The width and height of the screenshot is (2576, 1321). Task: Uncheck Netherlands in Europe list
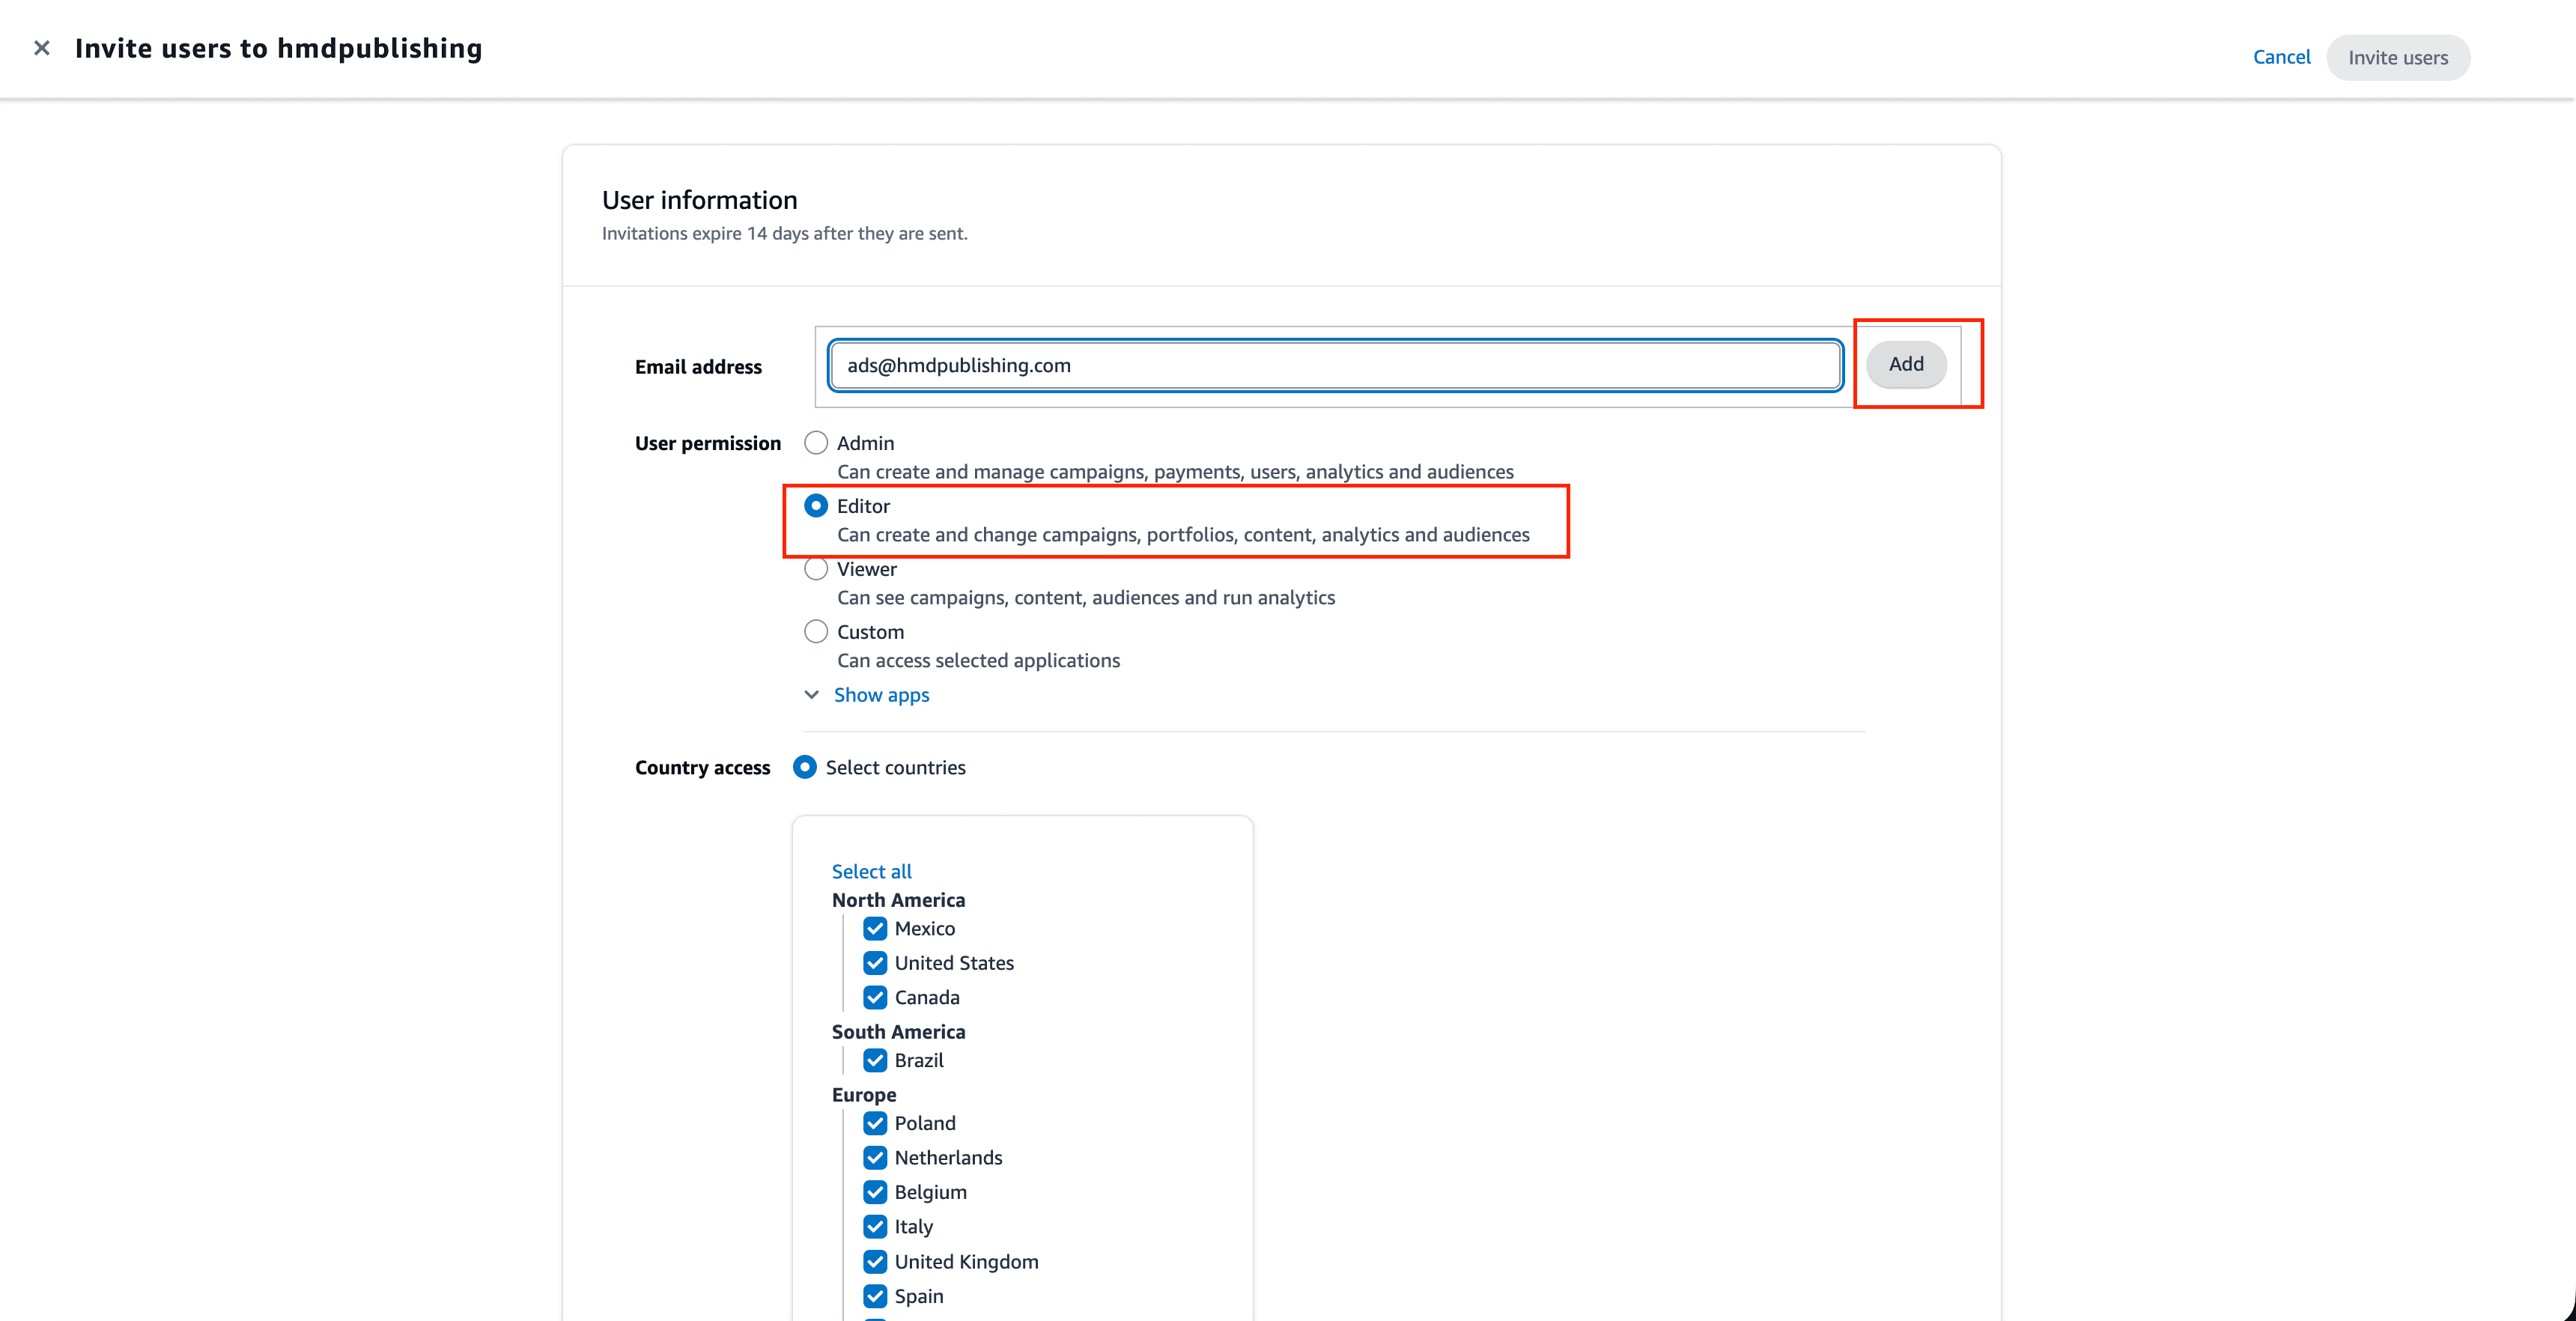click(x=875, y=1157)
